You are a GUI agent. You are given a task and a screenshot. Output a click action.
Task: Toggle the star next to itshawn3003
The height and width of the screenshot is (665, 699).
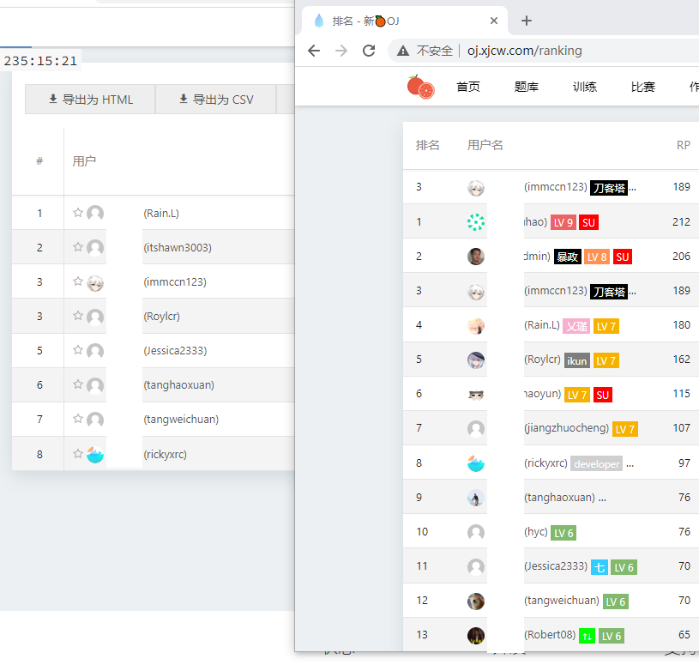78,246
